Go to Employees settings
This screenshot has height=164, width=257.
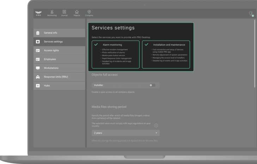pos(50,59)
